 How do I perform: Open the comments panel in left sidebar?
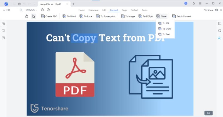[x=3, y=38]
